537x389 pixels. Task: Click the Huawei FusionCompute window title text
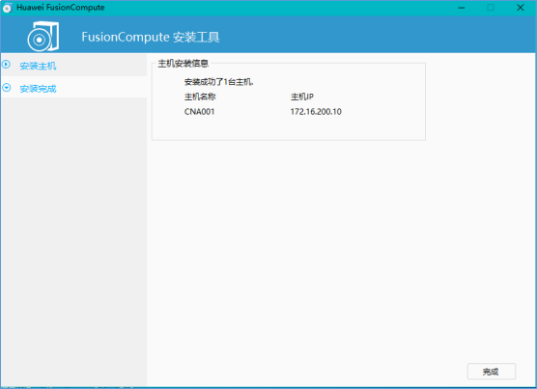pyautogui.click(x=61, y=8)
